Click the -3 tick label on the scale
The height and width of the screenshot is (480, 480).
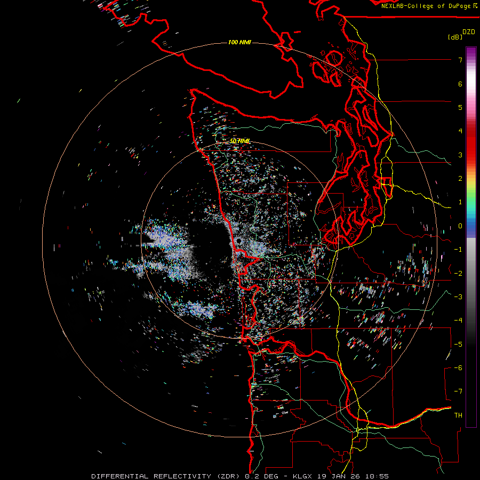coord(458,297)
